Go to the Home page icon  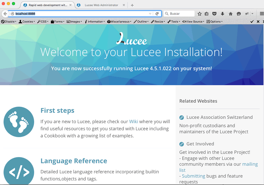(x=231, y=14)
